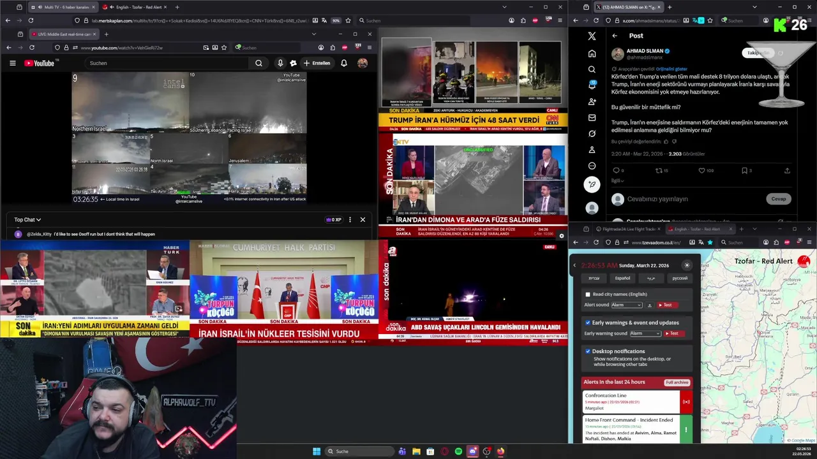Open the live chat three-dot options
The width and height of the screenshot is (817, 459).
tap(350, 220)
